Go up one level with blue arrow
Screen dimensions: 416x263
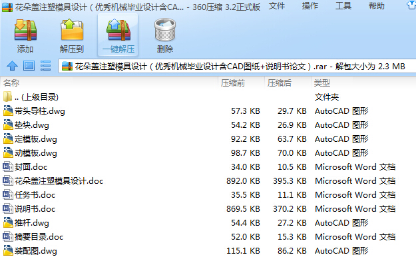coord(12,65)
